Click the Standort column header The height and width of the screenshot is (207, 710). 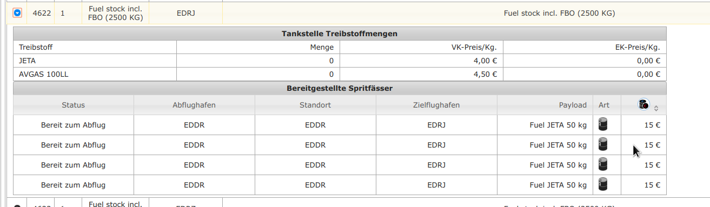tap(315, 105)
